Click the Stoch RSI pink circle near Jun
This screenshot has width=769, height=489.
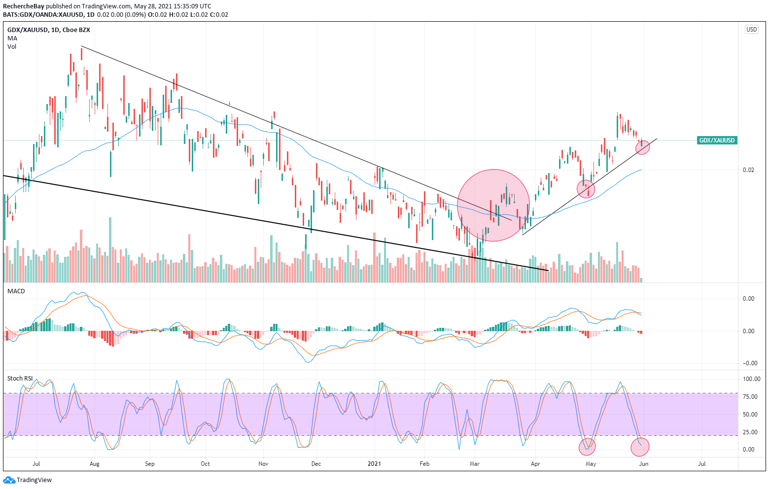click(640, 447)
